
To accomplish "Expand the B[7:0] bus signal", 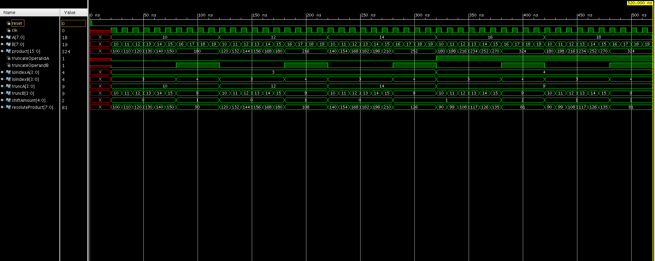I will tap(2, 44).
